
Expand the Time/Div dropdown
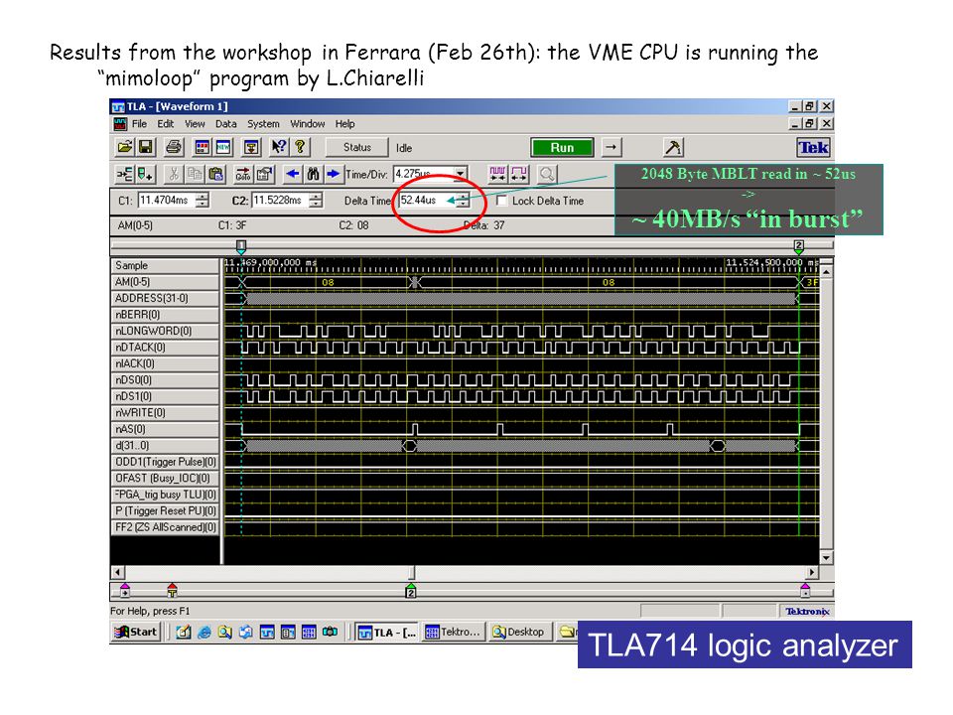461,174
